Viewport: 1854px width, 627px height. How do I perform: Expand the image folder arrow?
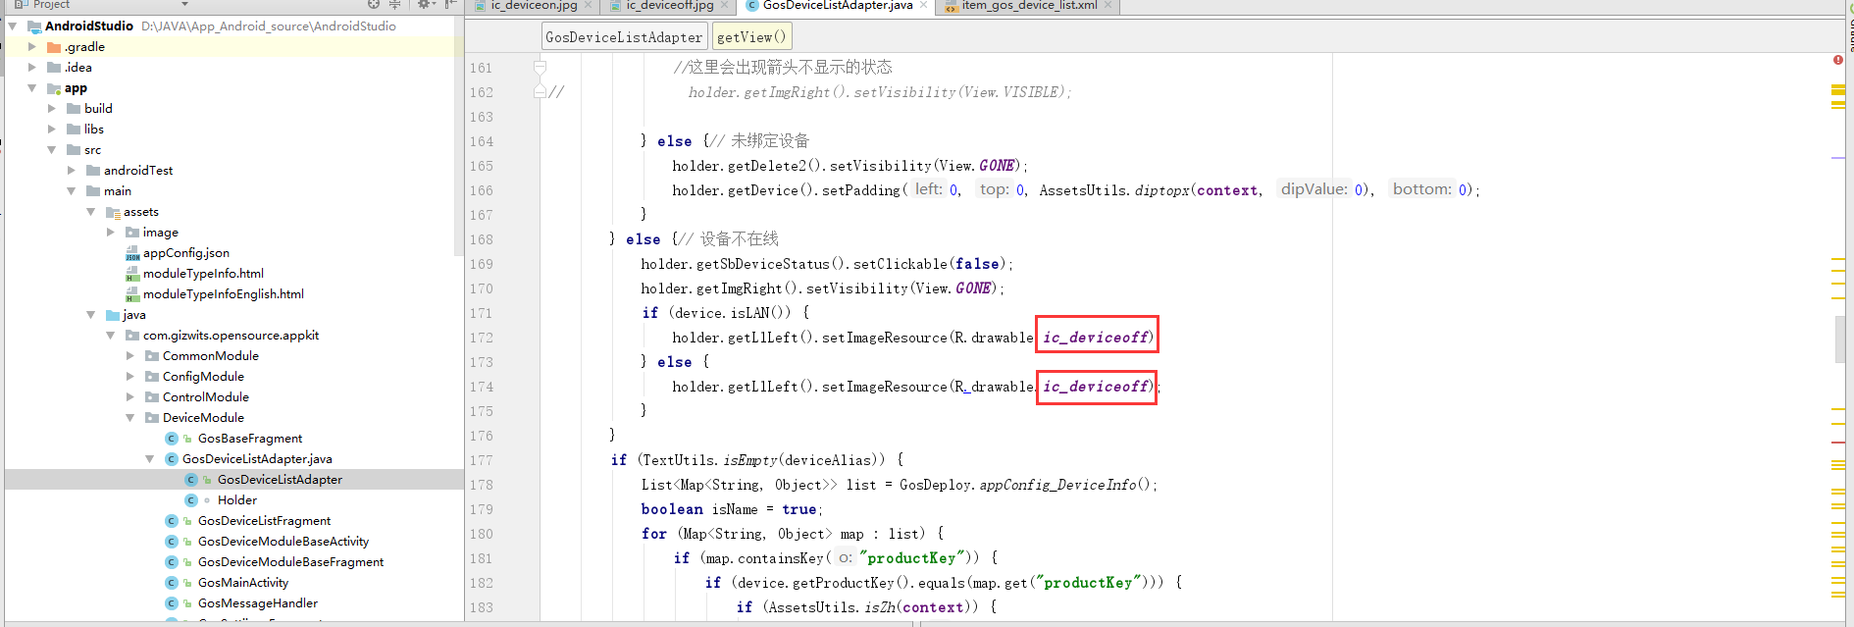pos(111,233)
